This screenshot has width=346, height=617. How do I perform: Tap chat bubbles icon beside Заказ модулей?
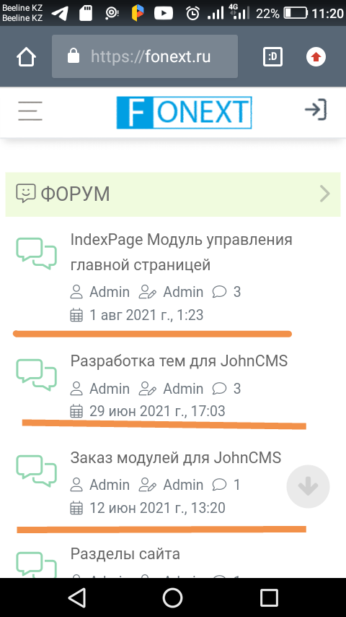coord(37,471)
